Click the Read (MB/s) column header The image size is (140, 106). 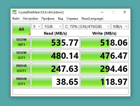(x=55, y=33)
